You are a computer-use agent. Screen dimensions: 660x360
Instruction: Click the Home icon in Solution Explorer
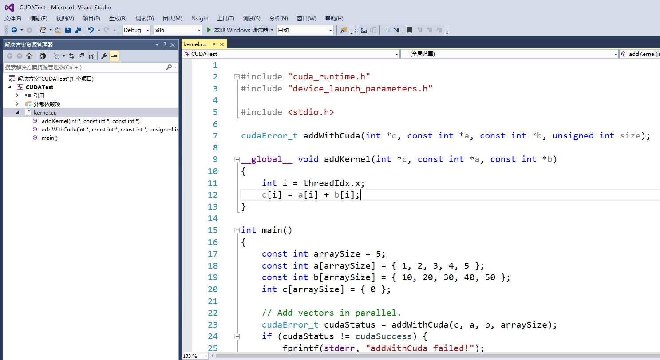click(29, 56)
